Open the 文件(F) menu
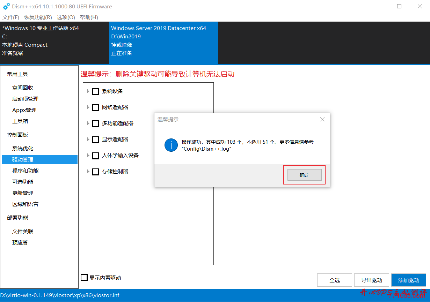 tap(10, 17)
